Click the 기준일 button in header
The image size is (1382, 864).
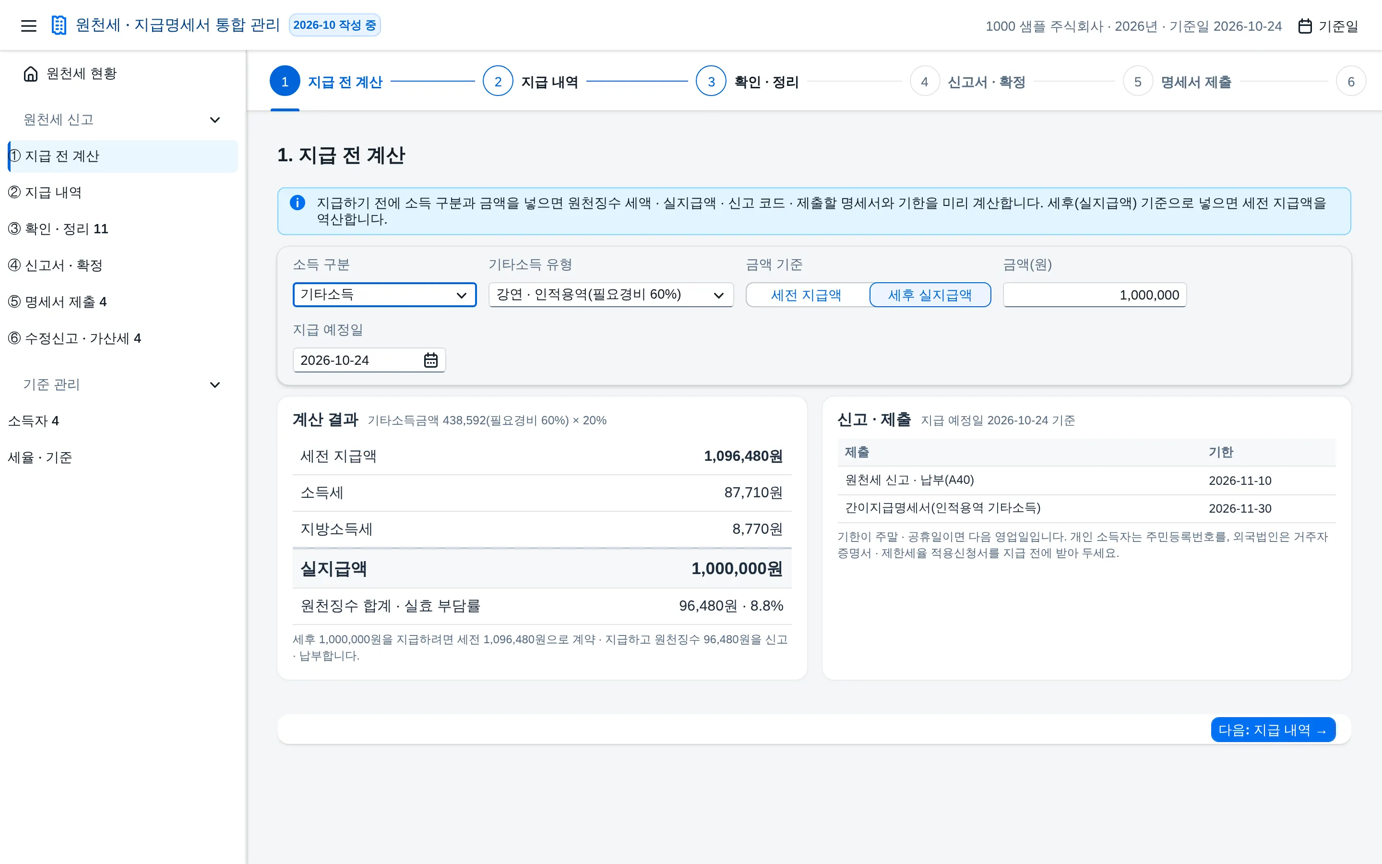(x=1328, y=26)
